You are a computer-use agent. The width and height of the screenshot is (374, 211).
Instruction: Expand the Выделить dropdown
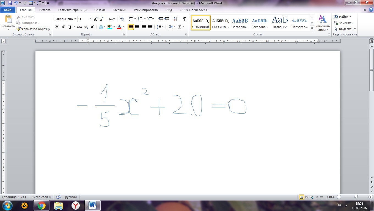(345, 29)
